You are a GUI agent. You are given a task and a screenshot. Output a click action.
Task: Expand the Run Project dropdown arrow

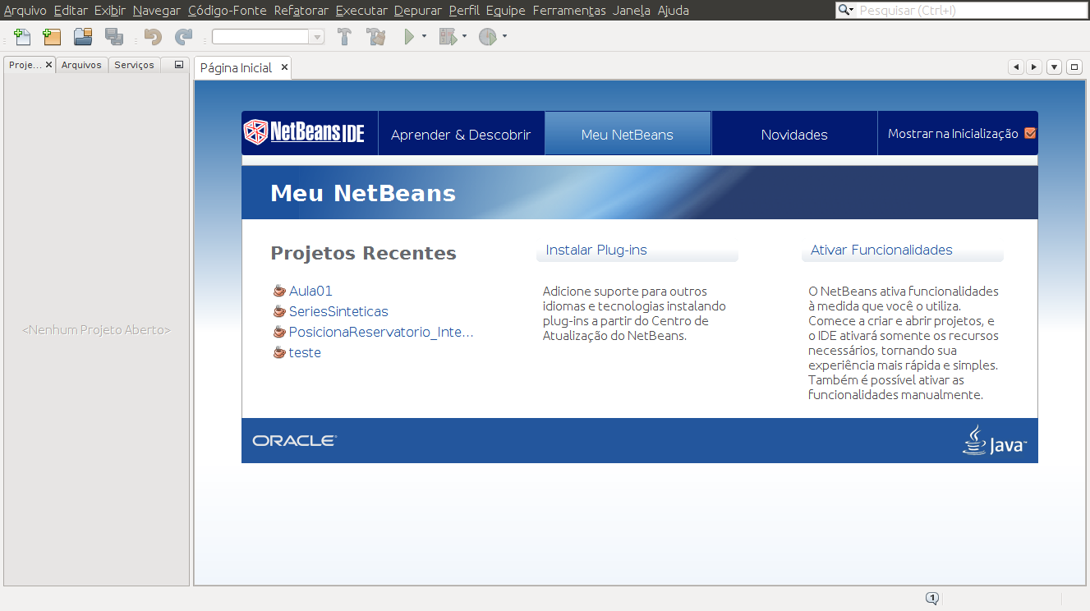click(x=424, y=37)
